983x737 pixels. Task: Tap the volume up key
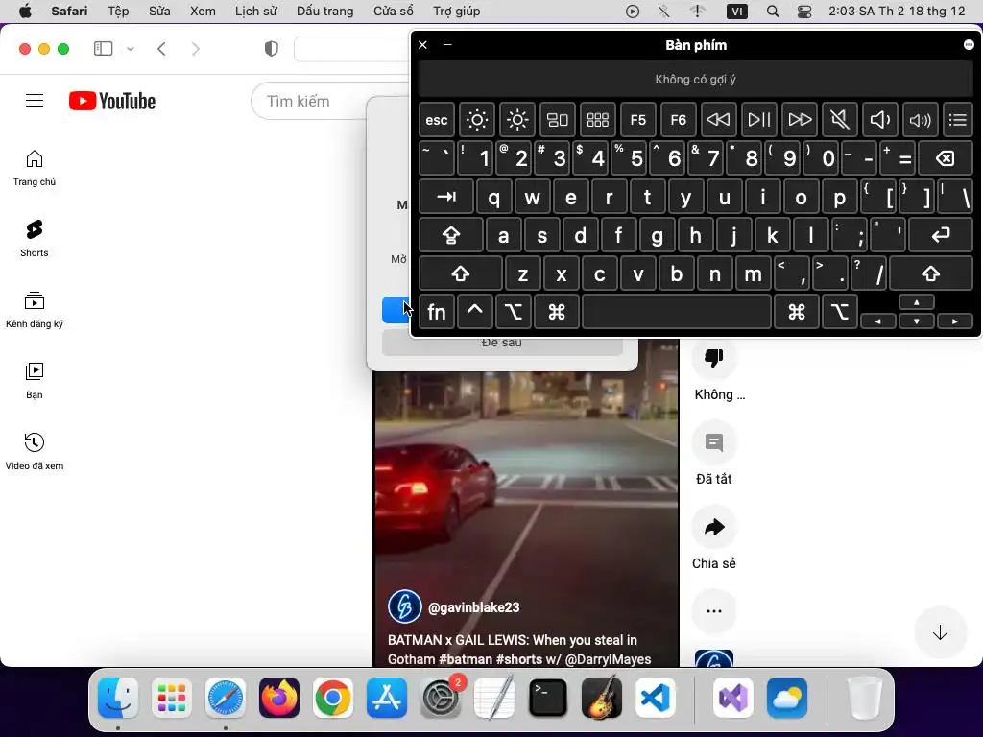(921, 120)
